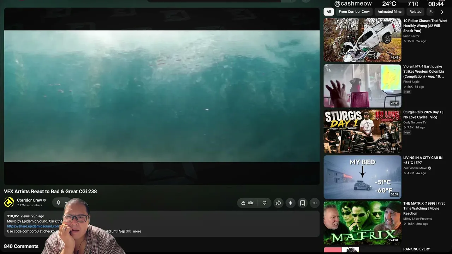Click the "New" badge under Cody No Love TV
Screen dimensions: 452x254
(x=407, y=133)
